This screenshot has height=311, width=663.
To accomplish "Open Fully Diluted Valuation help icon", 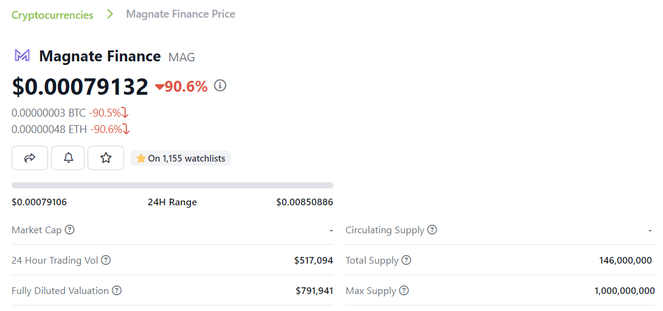I will (117, 291).
